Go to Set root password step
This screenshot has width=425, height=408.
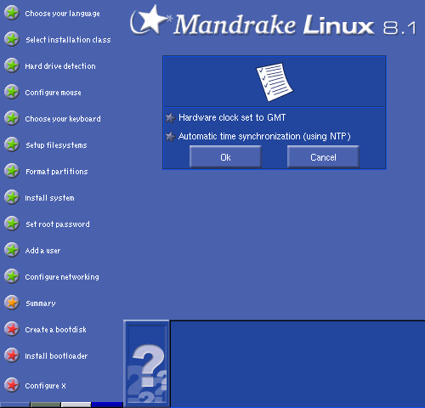pyautogui.click(x=58, y=224)
